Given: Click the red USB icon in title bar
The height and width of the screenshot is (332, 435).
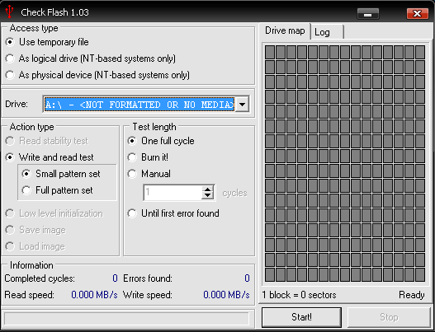Looking at the screenshot, I should pyautogui.click(x=9, y=12).
